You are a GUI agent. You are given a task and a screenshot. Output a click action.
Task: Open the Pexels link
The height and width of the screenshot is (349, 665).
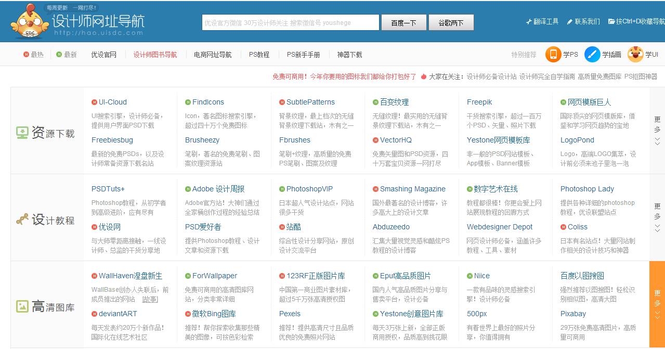tap(290, 314)
